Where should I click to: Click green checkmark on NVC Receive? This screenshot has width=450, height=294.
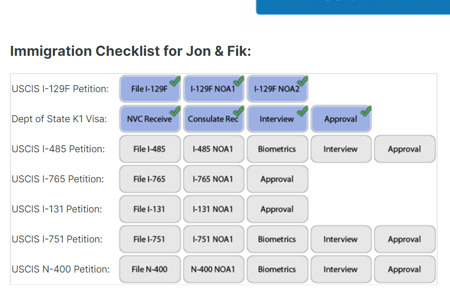pos(175,111)
